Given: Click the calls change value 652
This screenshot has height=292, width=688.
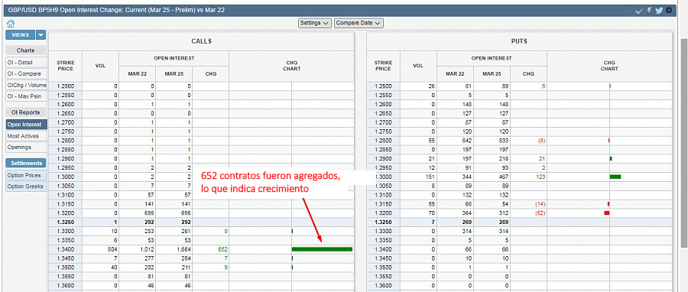Looking at the screenshot, I should (222, 249).
